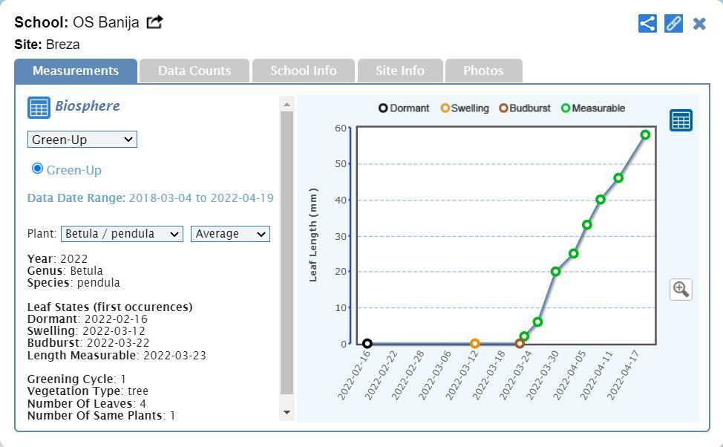The width and height of the screenshot is (723, 447).
Task: Open the school page external link icon
Action: tap(154, 22)
